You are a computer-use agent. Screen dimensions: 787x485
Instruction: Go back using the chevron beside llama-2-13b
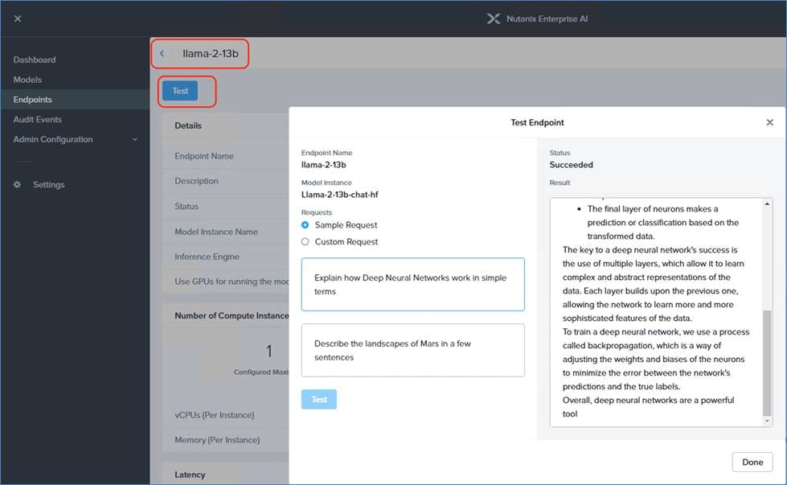(162, 53)
